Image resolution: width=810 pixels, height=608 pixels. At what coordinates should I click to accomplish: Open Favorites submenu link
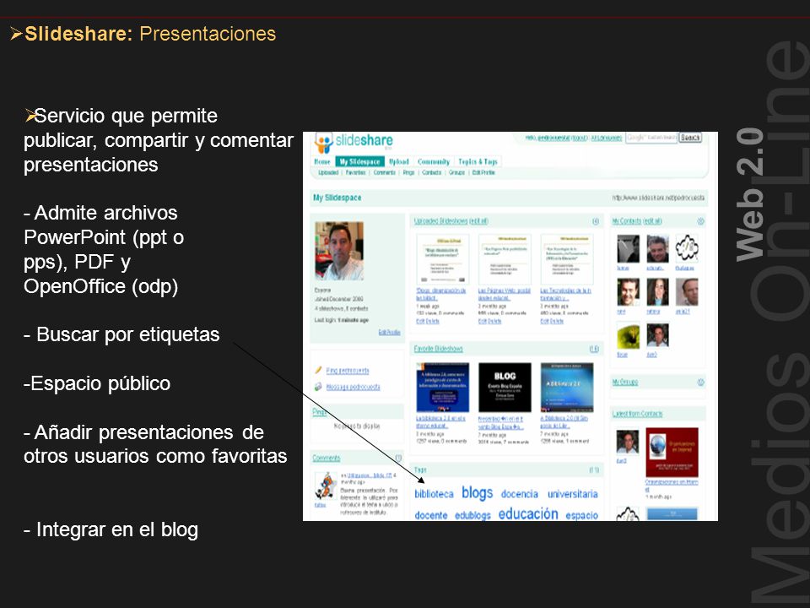click(x=355, y=172)
